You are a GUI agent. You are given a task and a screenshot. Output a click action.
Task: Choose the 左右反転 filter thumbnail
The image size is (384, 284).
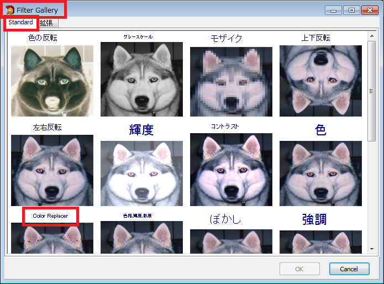pyautogui.click(x=52, y=170)
